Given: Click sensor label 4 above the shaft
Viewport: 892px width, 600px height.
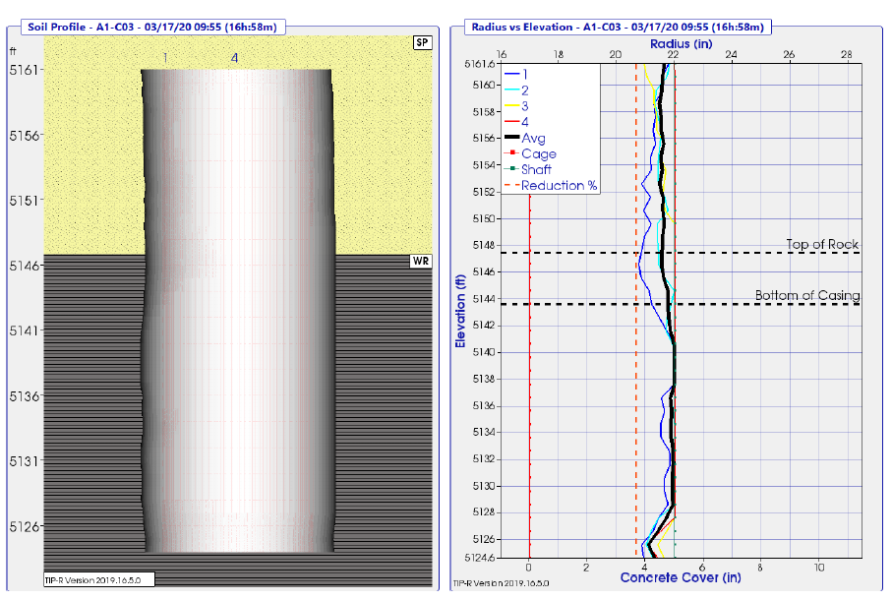Looking at the screenshot, I should (x=234, y=58).
